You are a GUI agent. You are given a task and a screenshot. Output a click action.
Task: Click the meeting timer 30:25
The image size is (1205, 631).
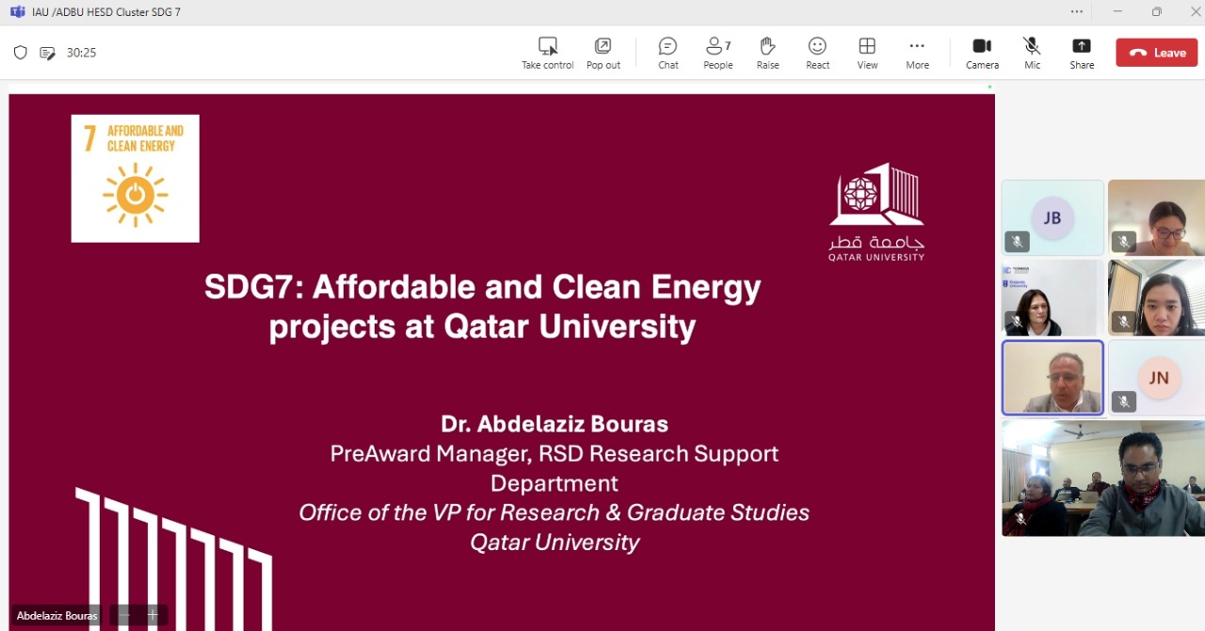coord(82,53)
